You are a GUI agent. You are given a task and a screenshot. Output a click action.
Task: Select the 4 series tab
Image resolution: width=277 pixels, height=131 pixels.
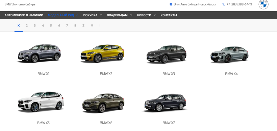(x=43, y=26)
